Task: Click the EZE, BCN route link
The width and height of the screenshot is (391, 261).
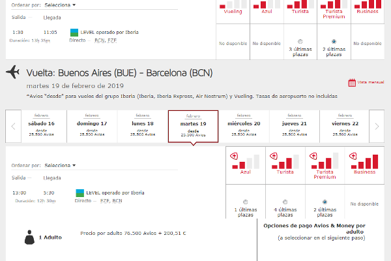Action: pos(111,201)
